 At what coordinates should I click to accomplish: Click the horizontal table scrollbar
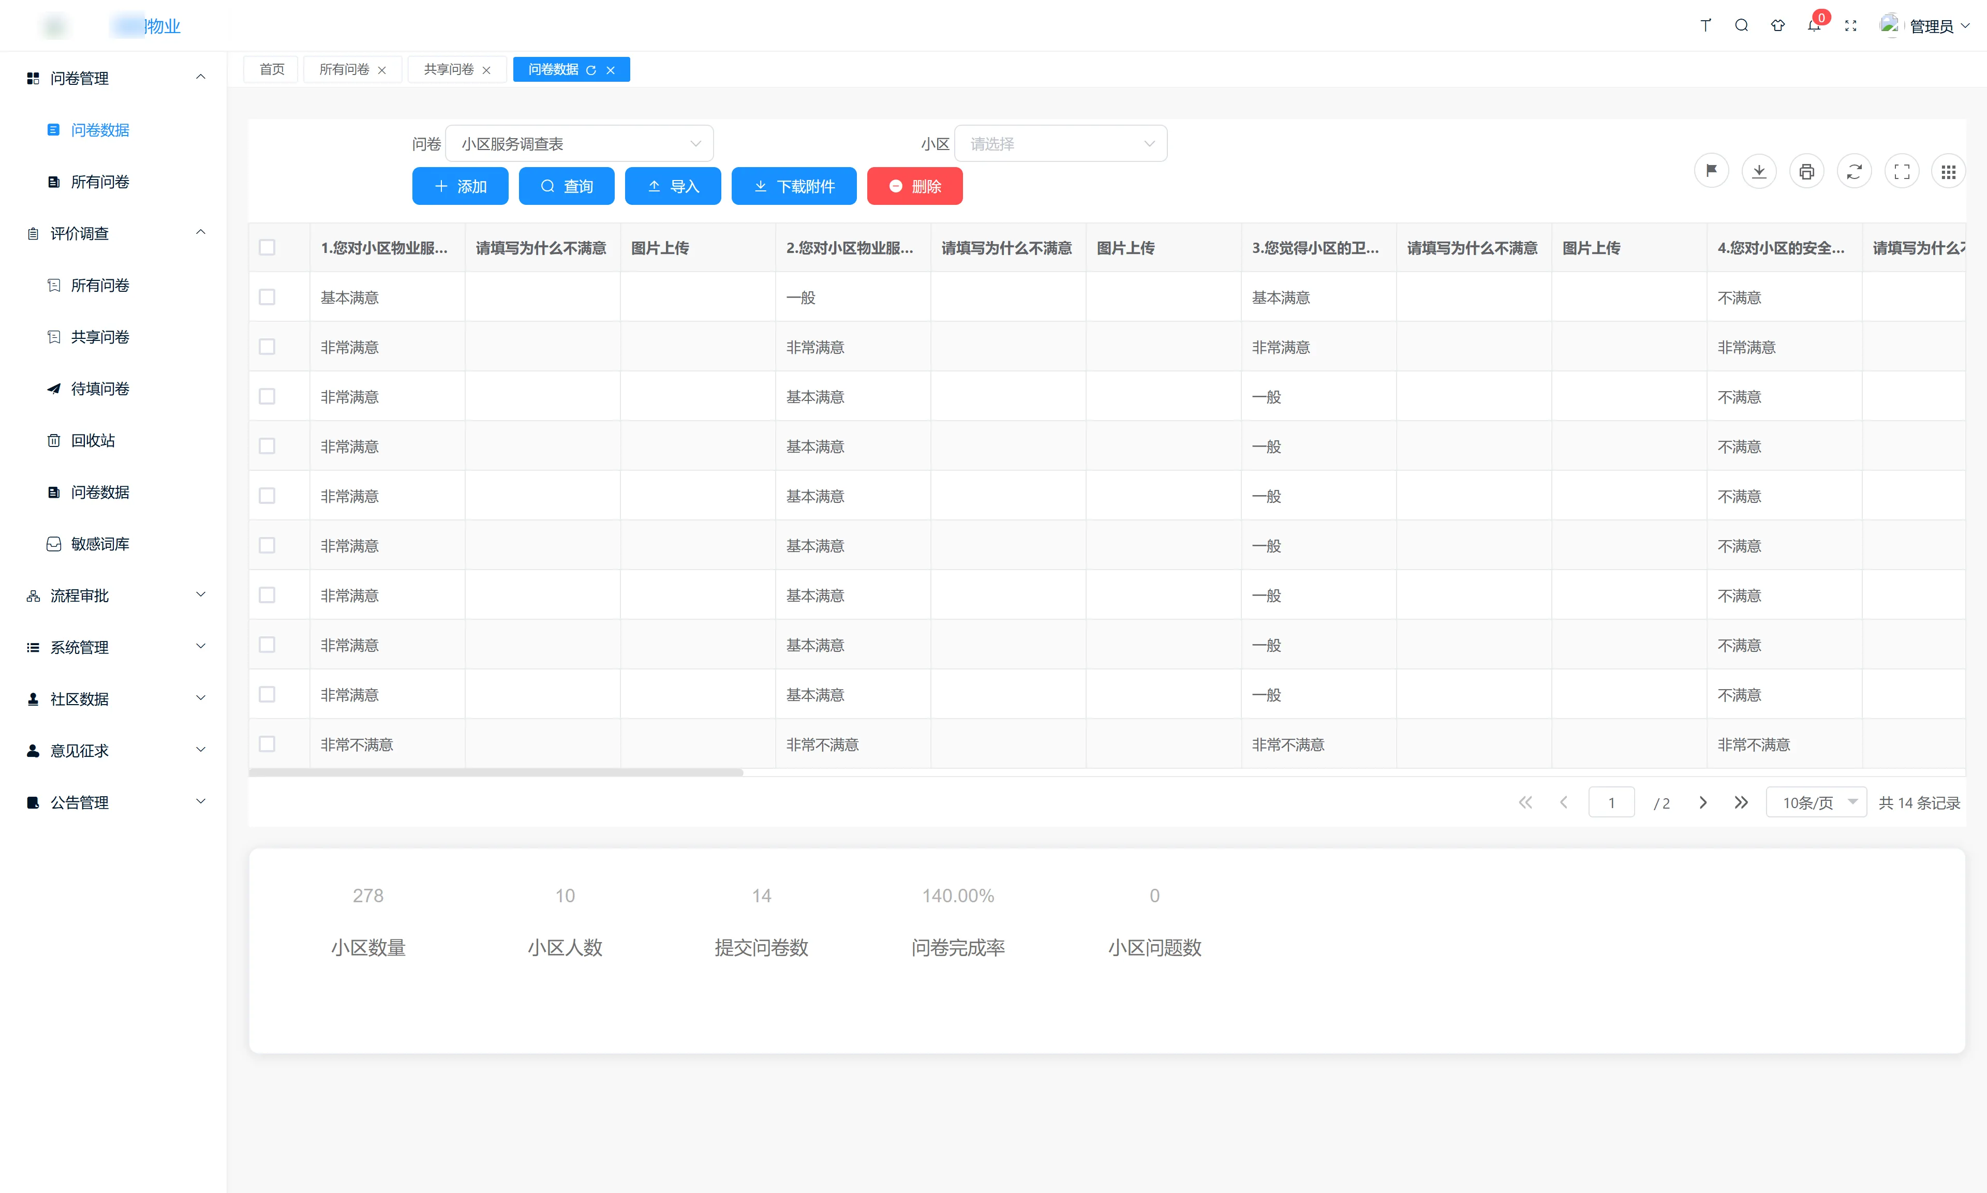[x=496, y=772]
